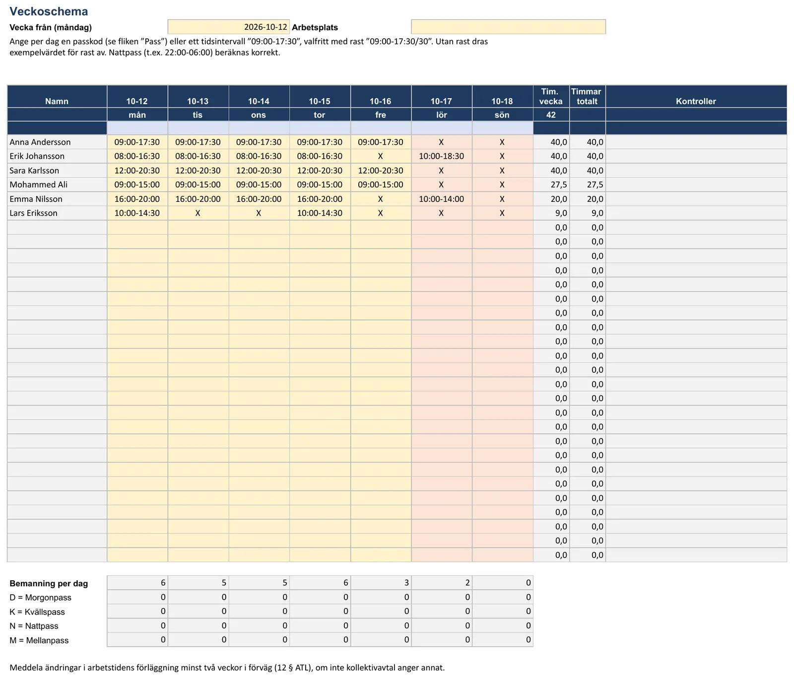
Task: Click the sön weekday header
Action: (x=503, y=115)
